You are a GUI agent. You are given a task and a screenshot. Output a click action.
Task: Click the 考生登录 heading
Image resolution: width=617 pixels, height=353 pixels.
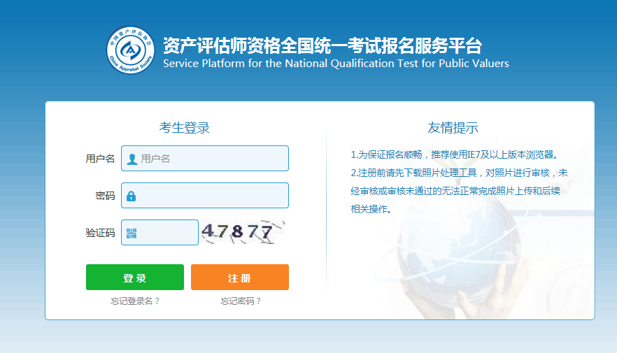185,128
